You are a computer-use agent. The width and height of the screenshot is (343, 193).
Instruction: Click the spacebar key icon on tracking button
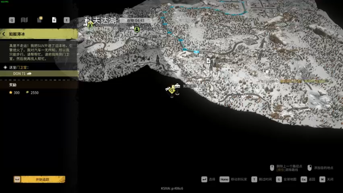pyautogui.click(x=17, y=179)
